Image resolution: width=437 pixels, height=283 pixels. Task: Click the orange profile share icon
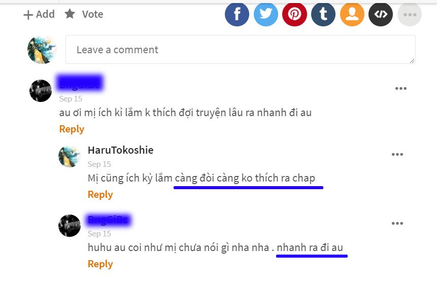[352, 14]
